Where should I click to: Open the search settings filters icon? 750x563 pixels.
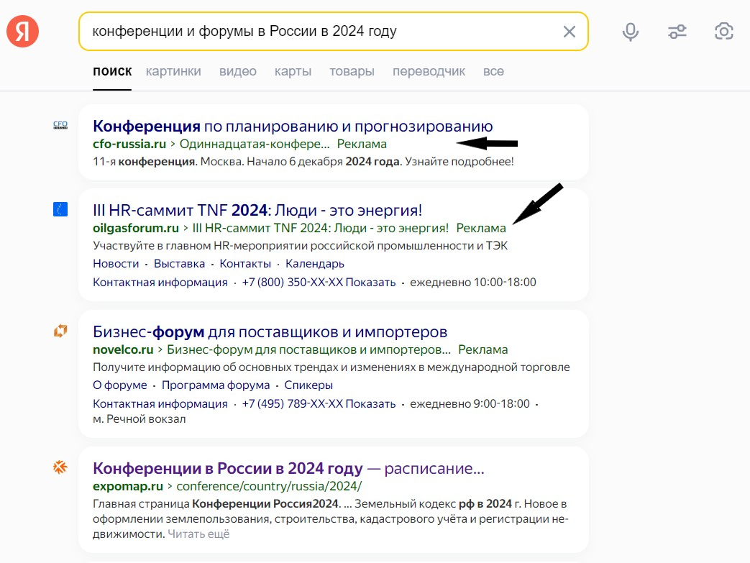tap(677, 31)
